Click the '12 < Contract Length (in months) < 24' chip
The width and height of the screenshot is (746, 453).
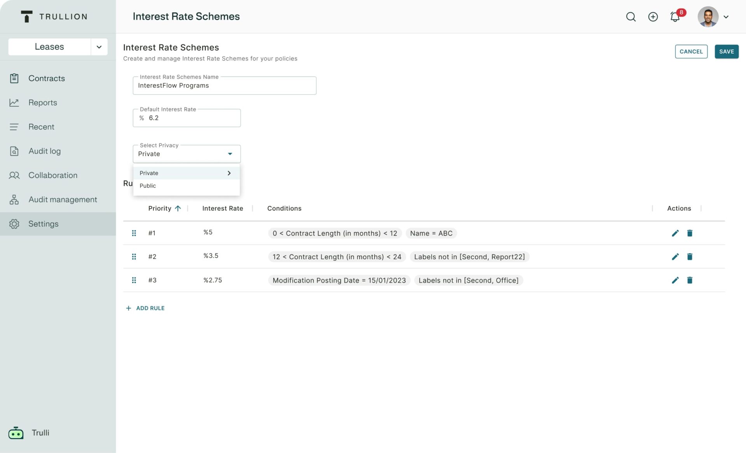click(337, 257)
